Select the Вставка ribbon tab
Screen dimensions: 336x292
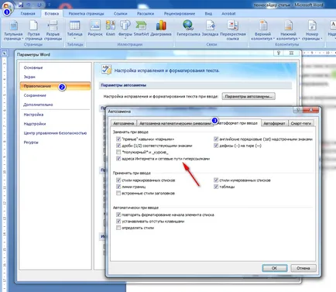click(x=52, y=13)
